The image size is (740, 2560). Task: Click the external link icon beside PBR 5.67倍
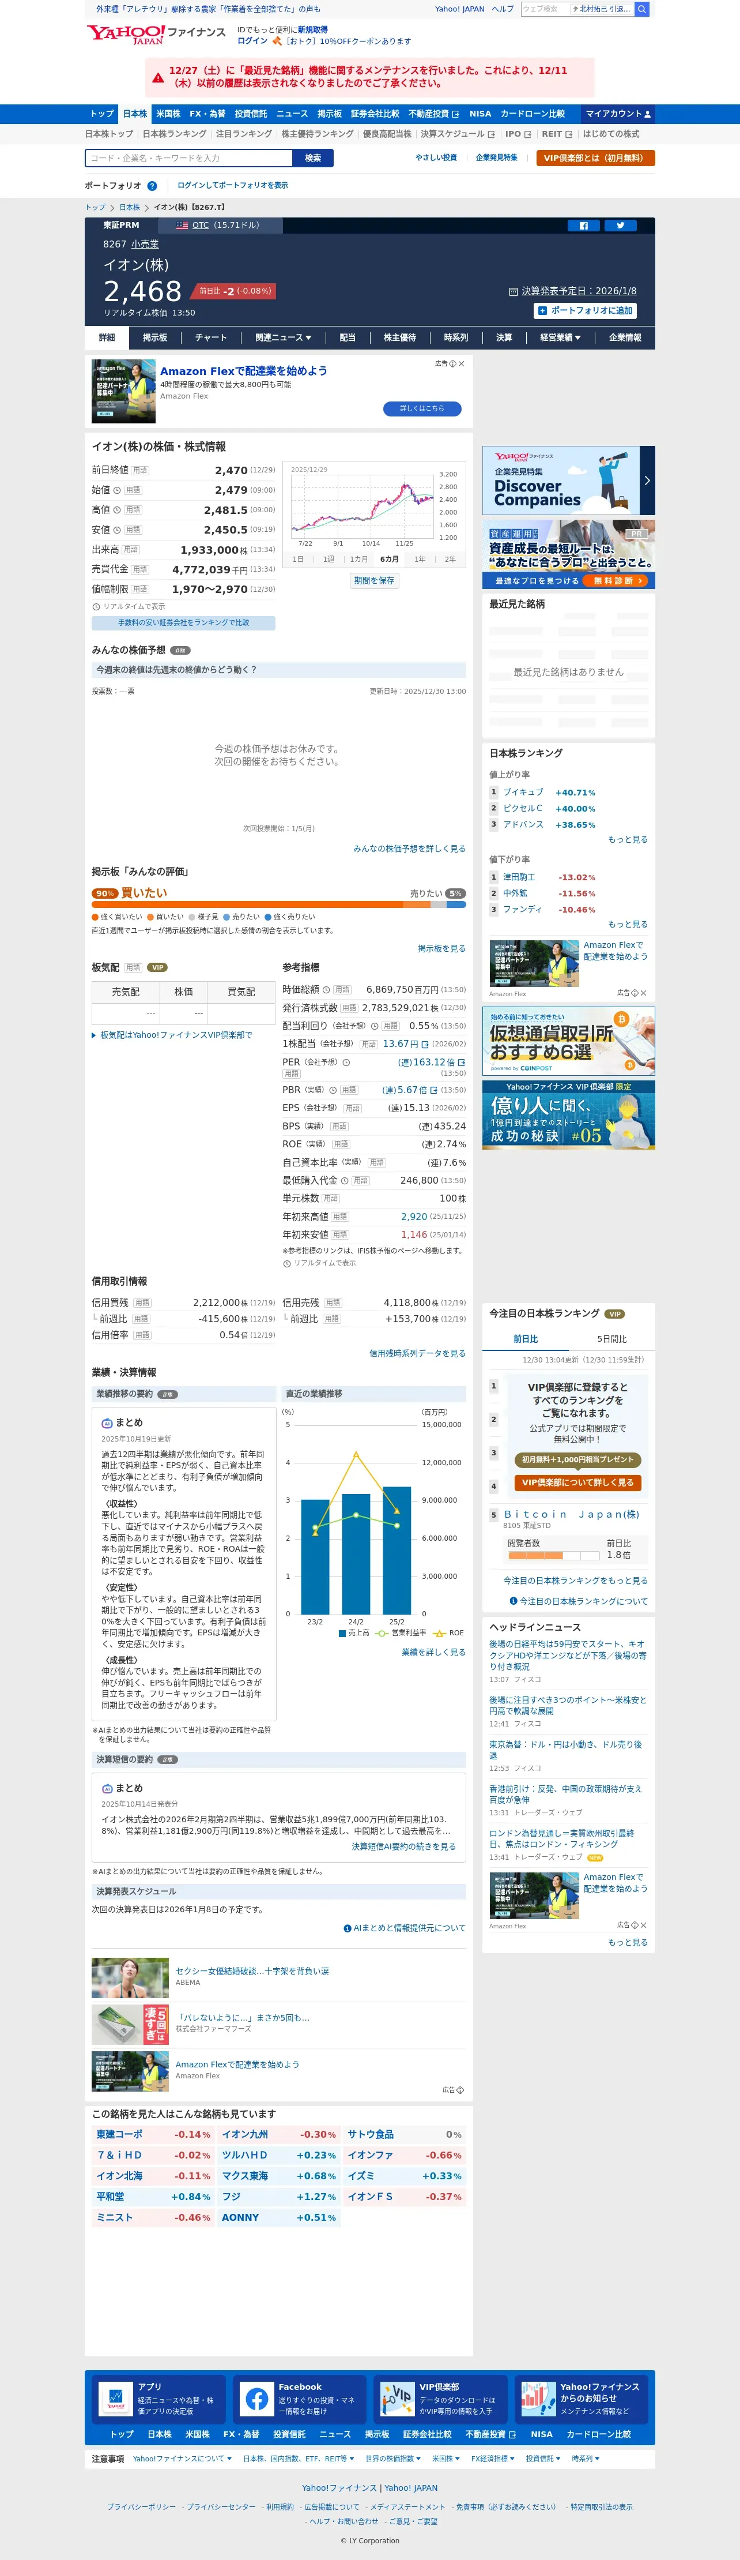(x=433, y=1090)
